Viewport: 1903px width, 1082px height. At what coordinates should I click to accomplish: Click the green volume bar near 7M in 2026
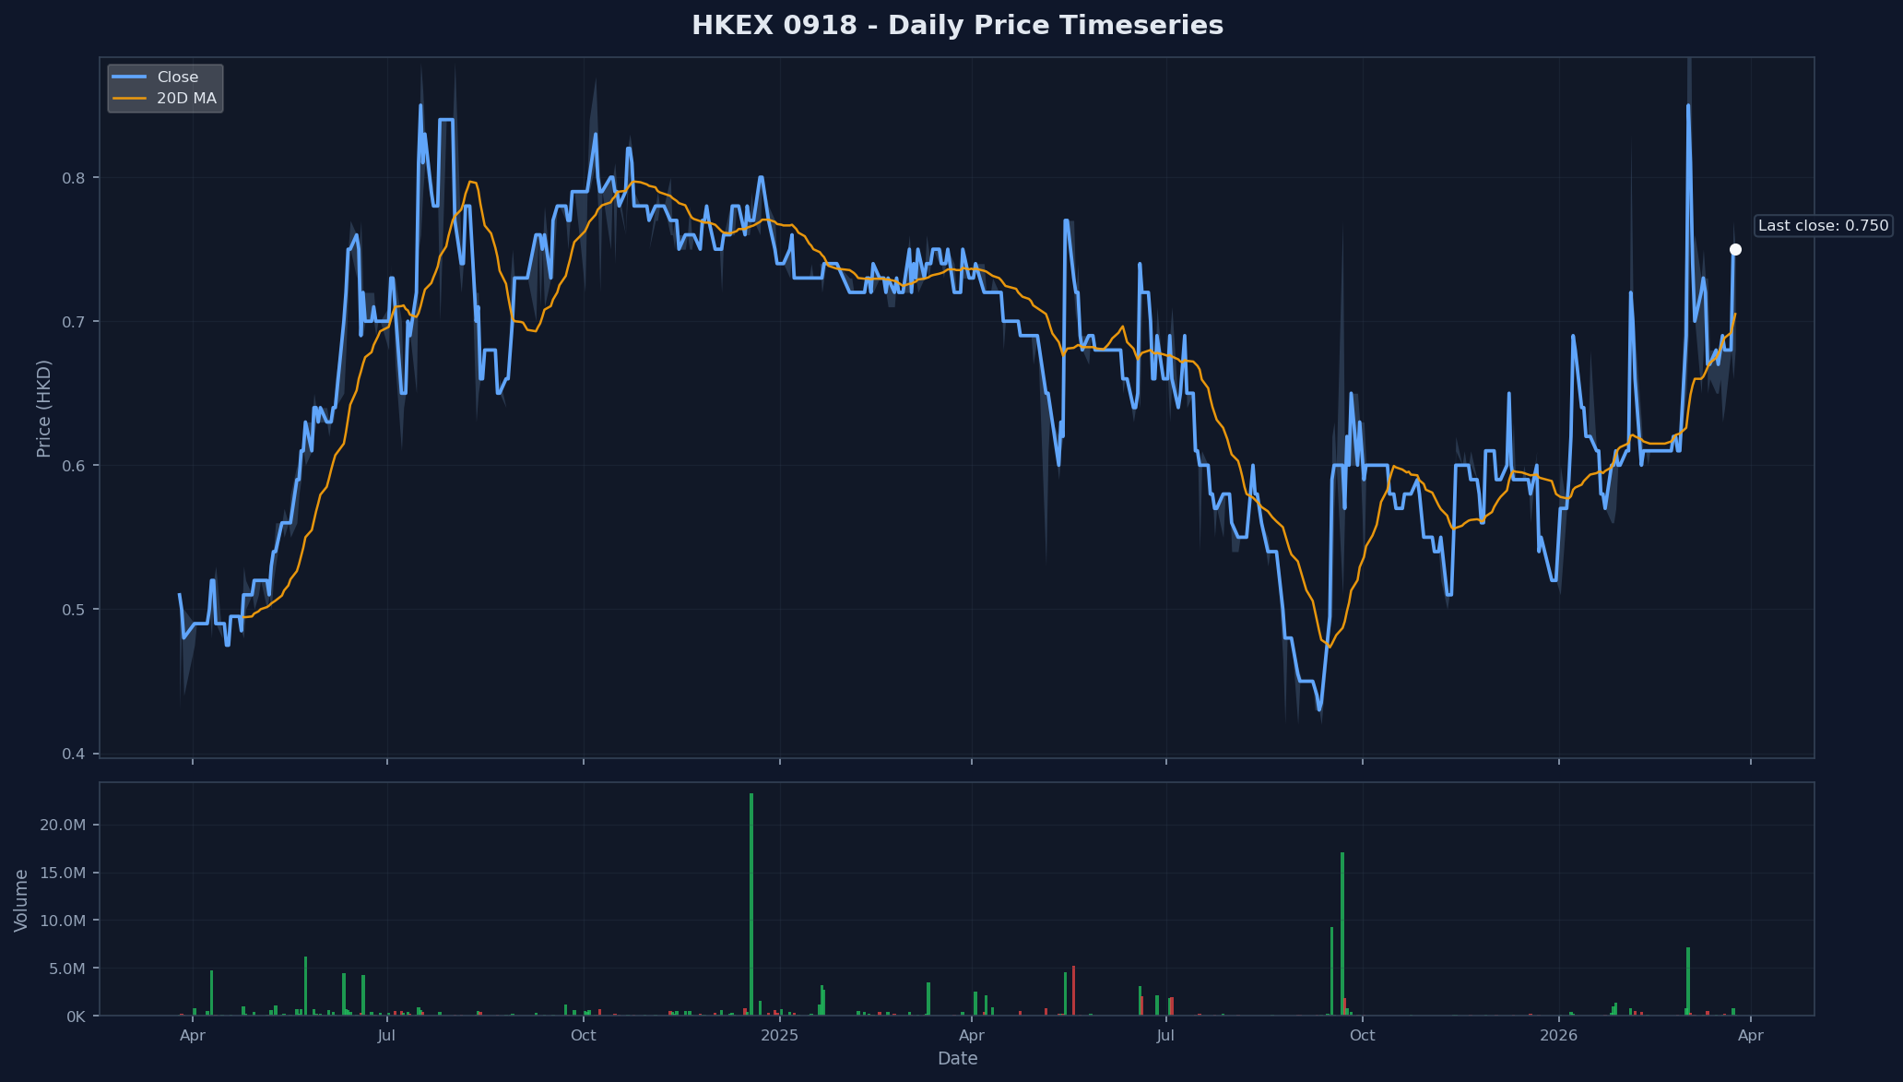tap(1688, 981)
